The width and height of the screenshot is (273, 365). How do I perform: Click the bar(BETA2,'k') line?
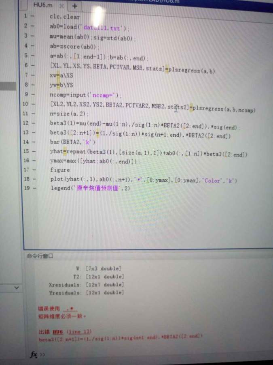pyautogui.click(x=72, y=142)
